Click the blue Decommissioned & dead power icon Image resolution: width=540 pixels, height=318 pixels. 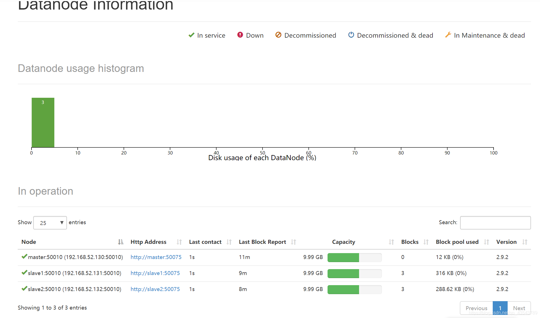click(351, 35)
